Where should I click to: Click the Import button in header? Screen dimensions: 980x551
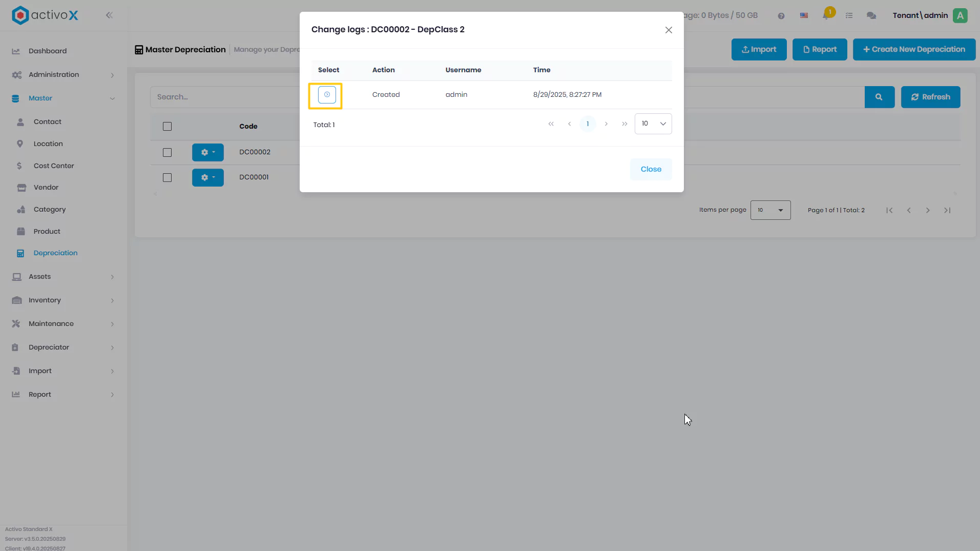point(759,50)
